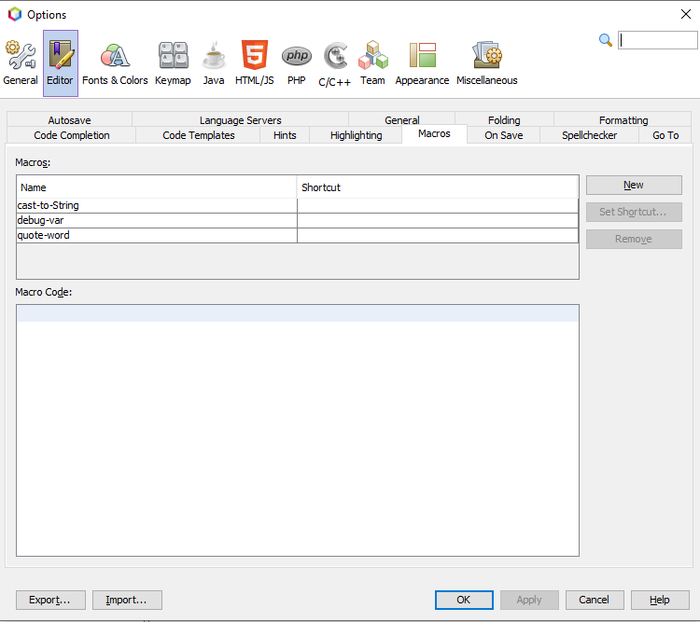This screenshot has height=622, width=700.
Task: Click inside the Macro Code text area
Action: pos(297,429)
